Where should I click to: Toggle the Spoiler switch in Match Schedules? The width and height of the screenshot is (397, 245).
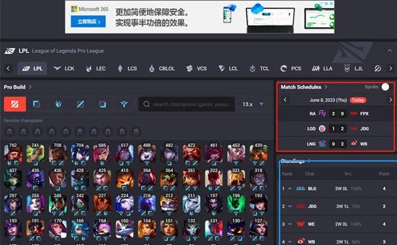click(x=385, y=87)
